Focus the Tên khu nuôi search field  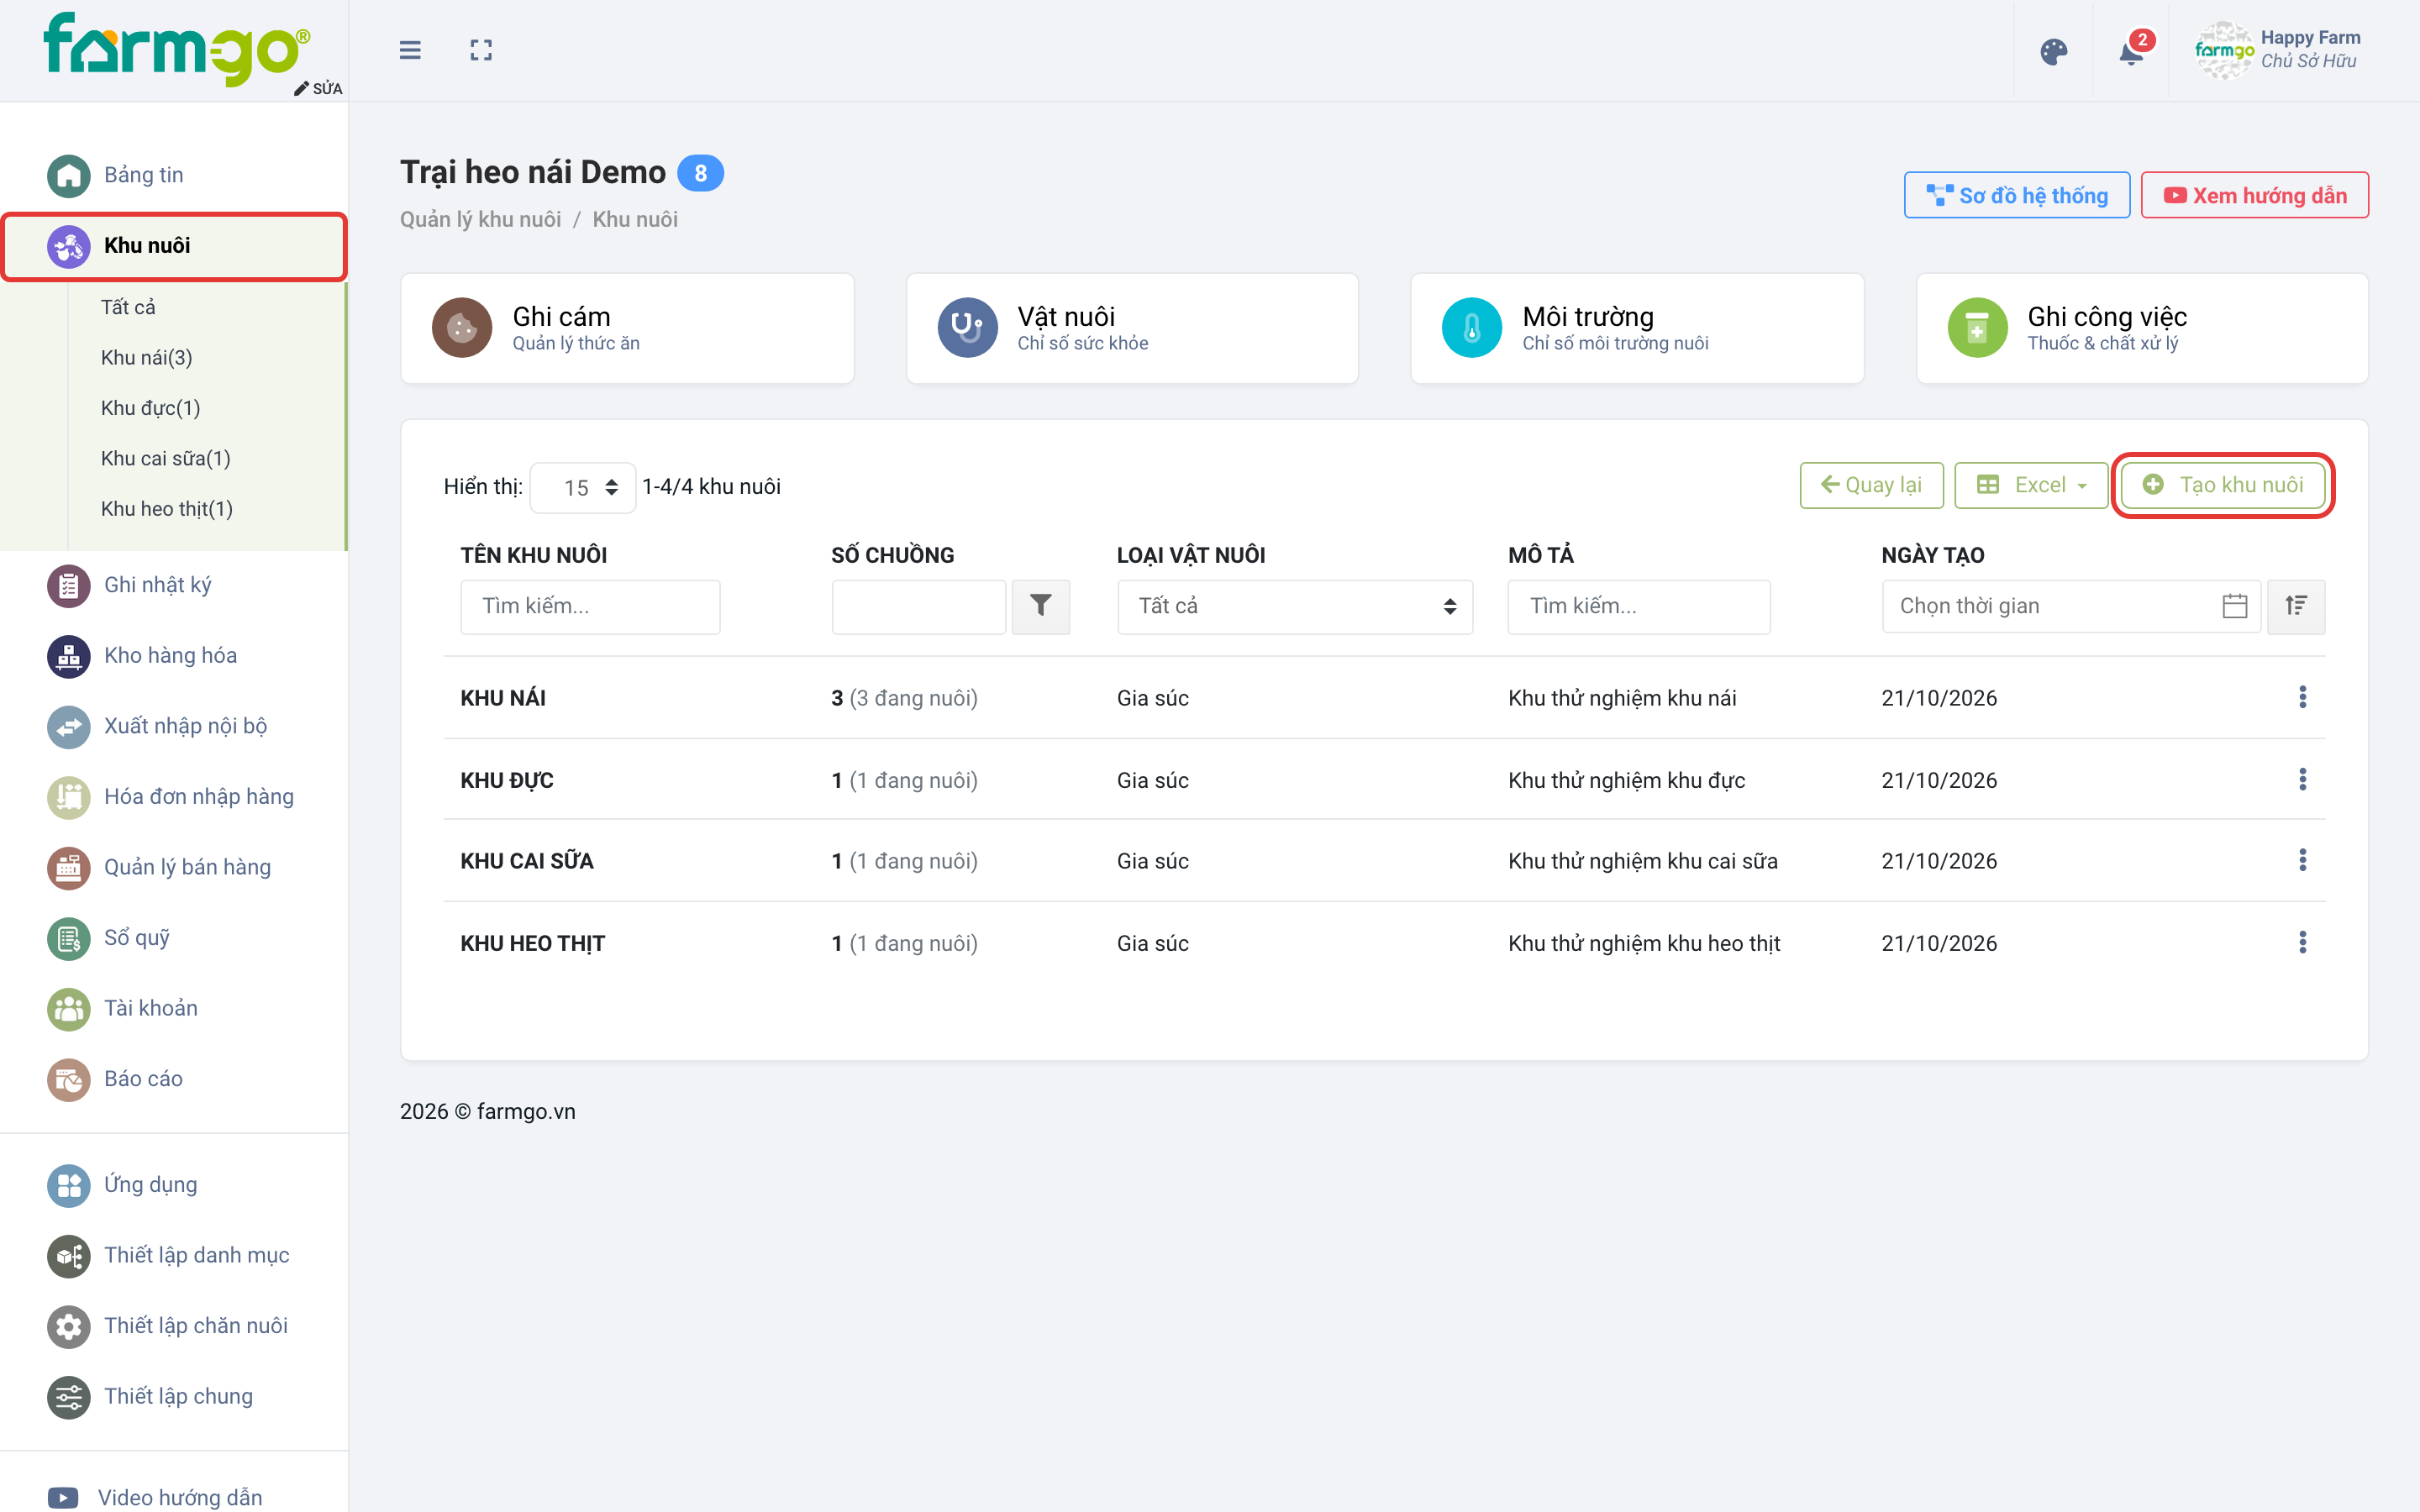coord(590,606)
